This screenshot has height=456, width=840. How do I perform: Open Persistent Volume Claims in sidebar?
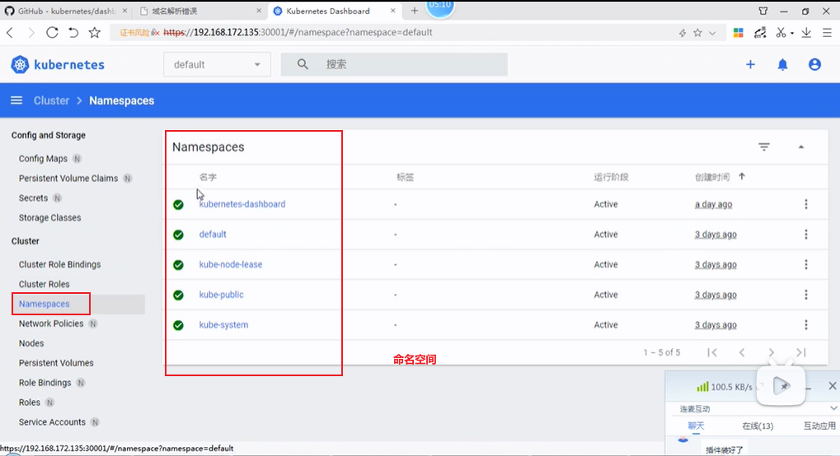68,179
